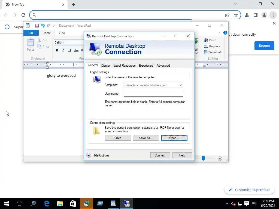Select the Display tab in Remote Desktop
This screenshot has height=209, width=279.
click(x=106, y=66)
